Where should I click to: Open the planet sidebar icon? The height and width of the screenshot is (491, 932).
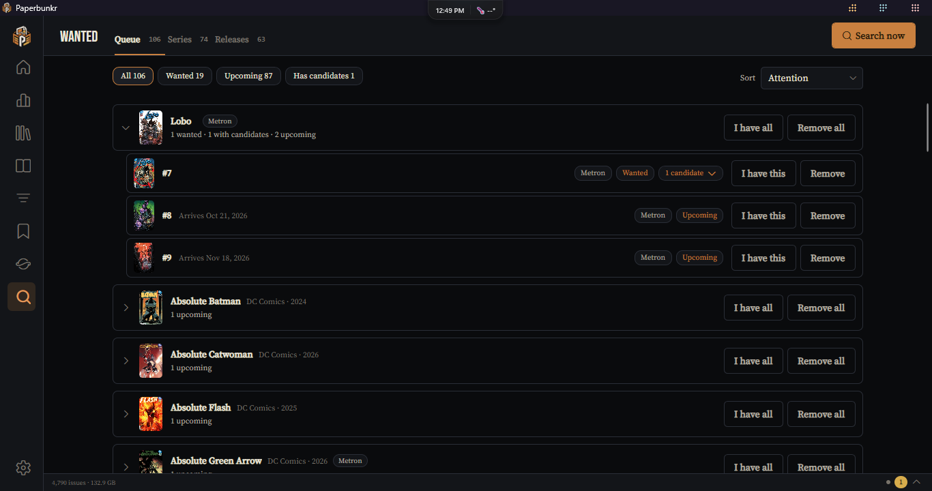pos(23,264)
